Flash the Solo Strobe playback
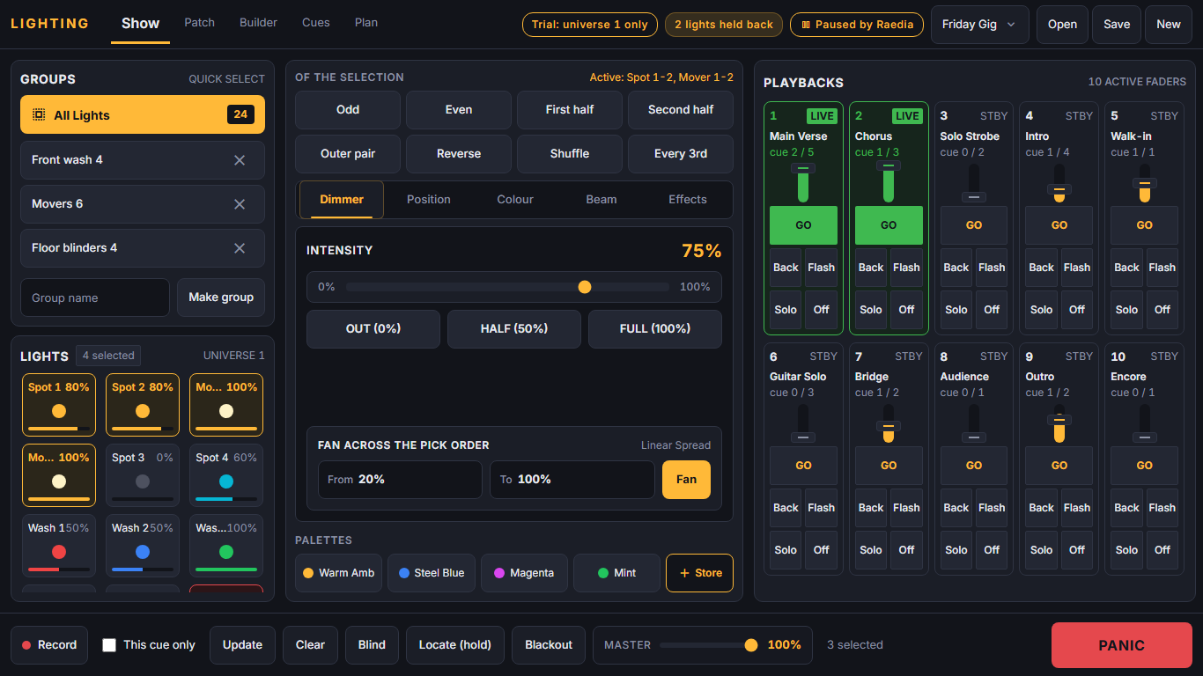1203x676 pixels. 992,268
